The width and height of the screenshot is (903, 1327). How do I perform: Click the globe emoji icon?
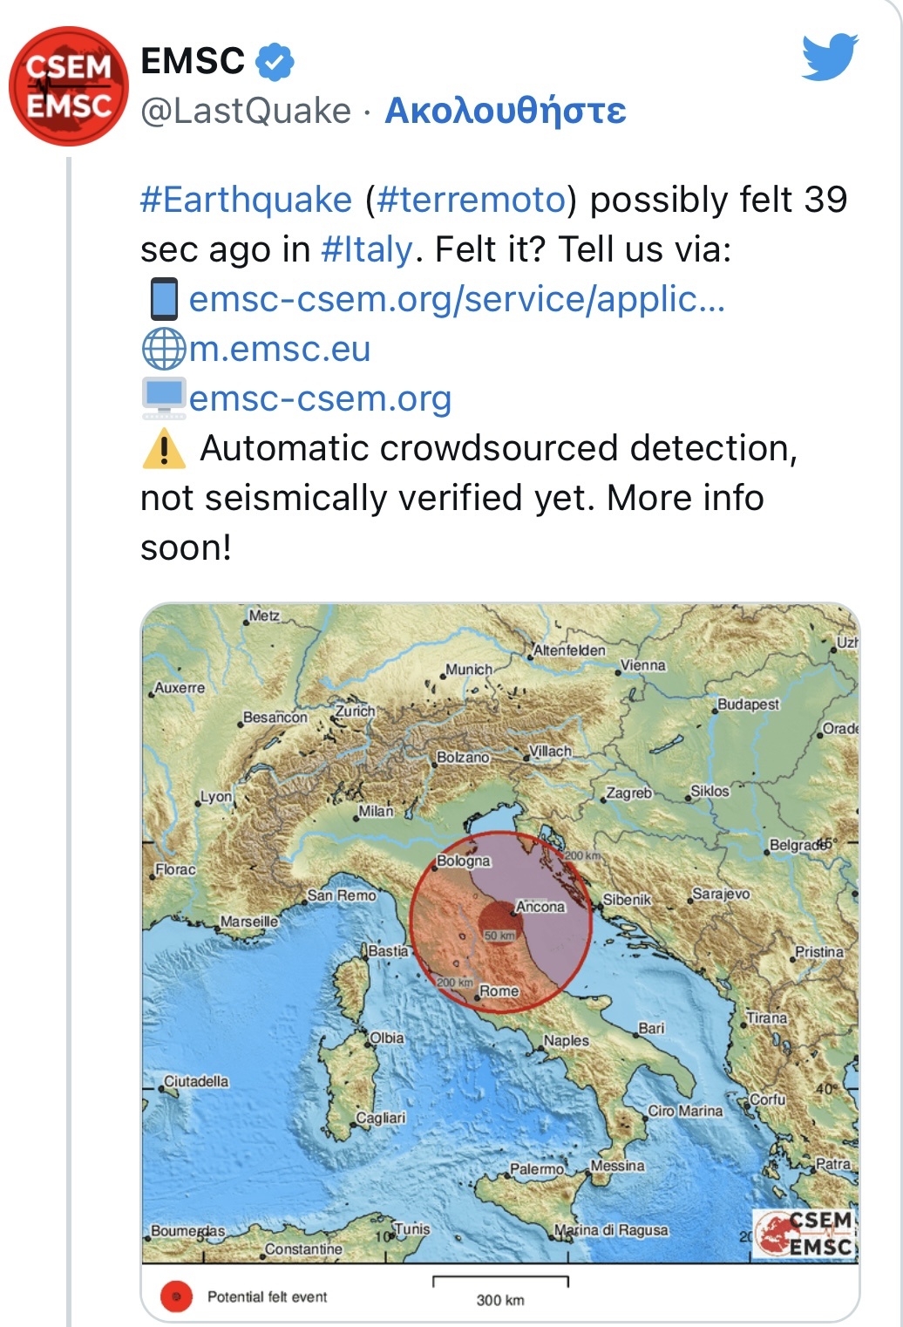(x=164, y=349)
